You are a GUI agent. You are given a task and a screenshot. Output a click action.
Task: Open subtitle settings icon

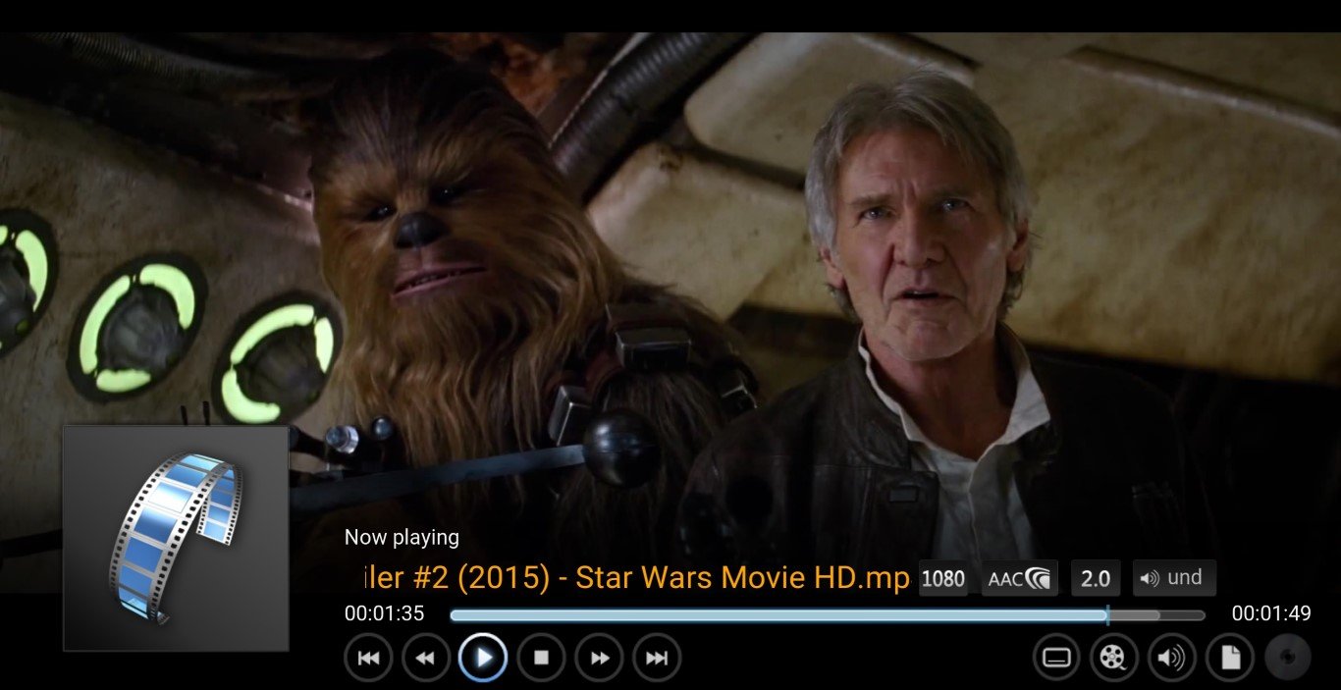coord(1056,658)
